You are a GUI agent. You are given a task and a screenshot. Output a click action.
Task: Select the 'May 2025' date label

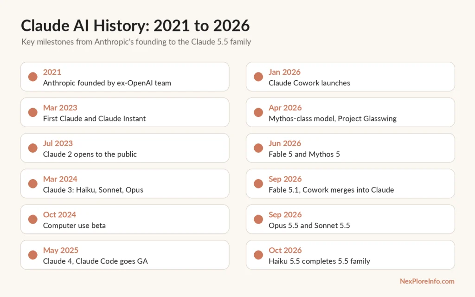pos(61,250)
